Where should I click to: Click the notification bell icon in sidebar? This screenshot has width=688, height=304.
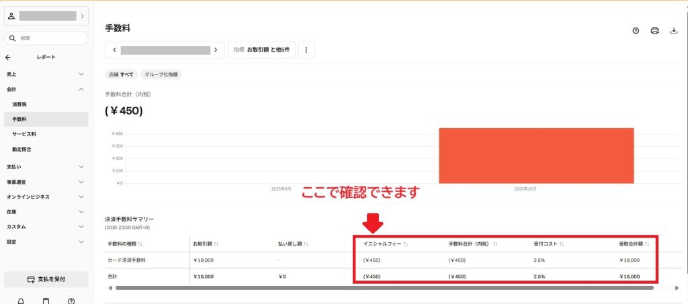tap(21, 300)
